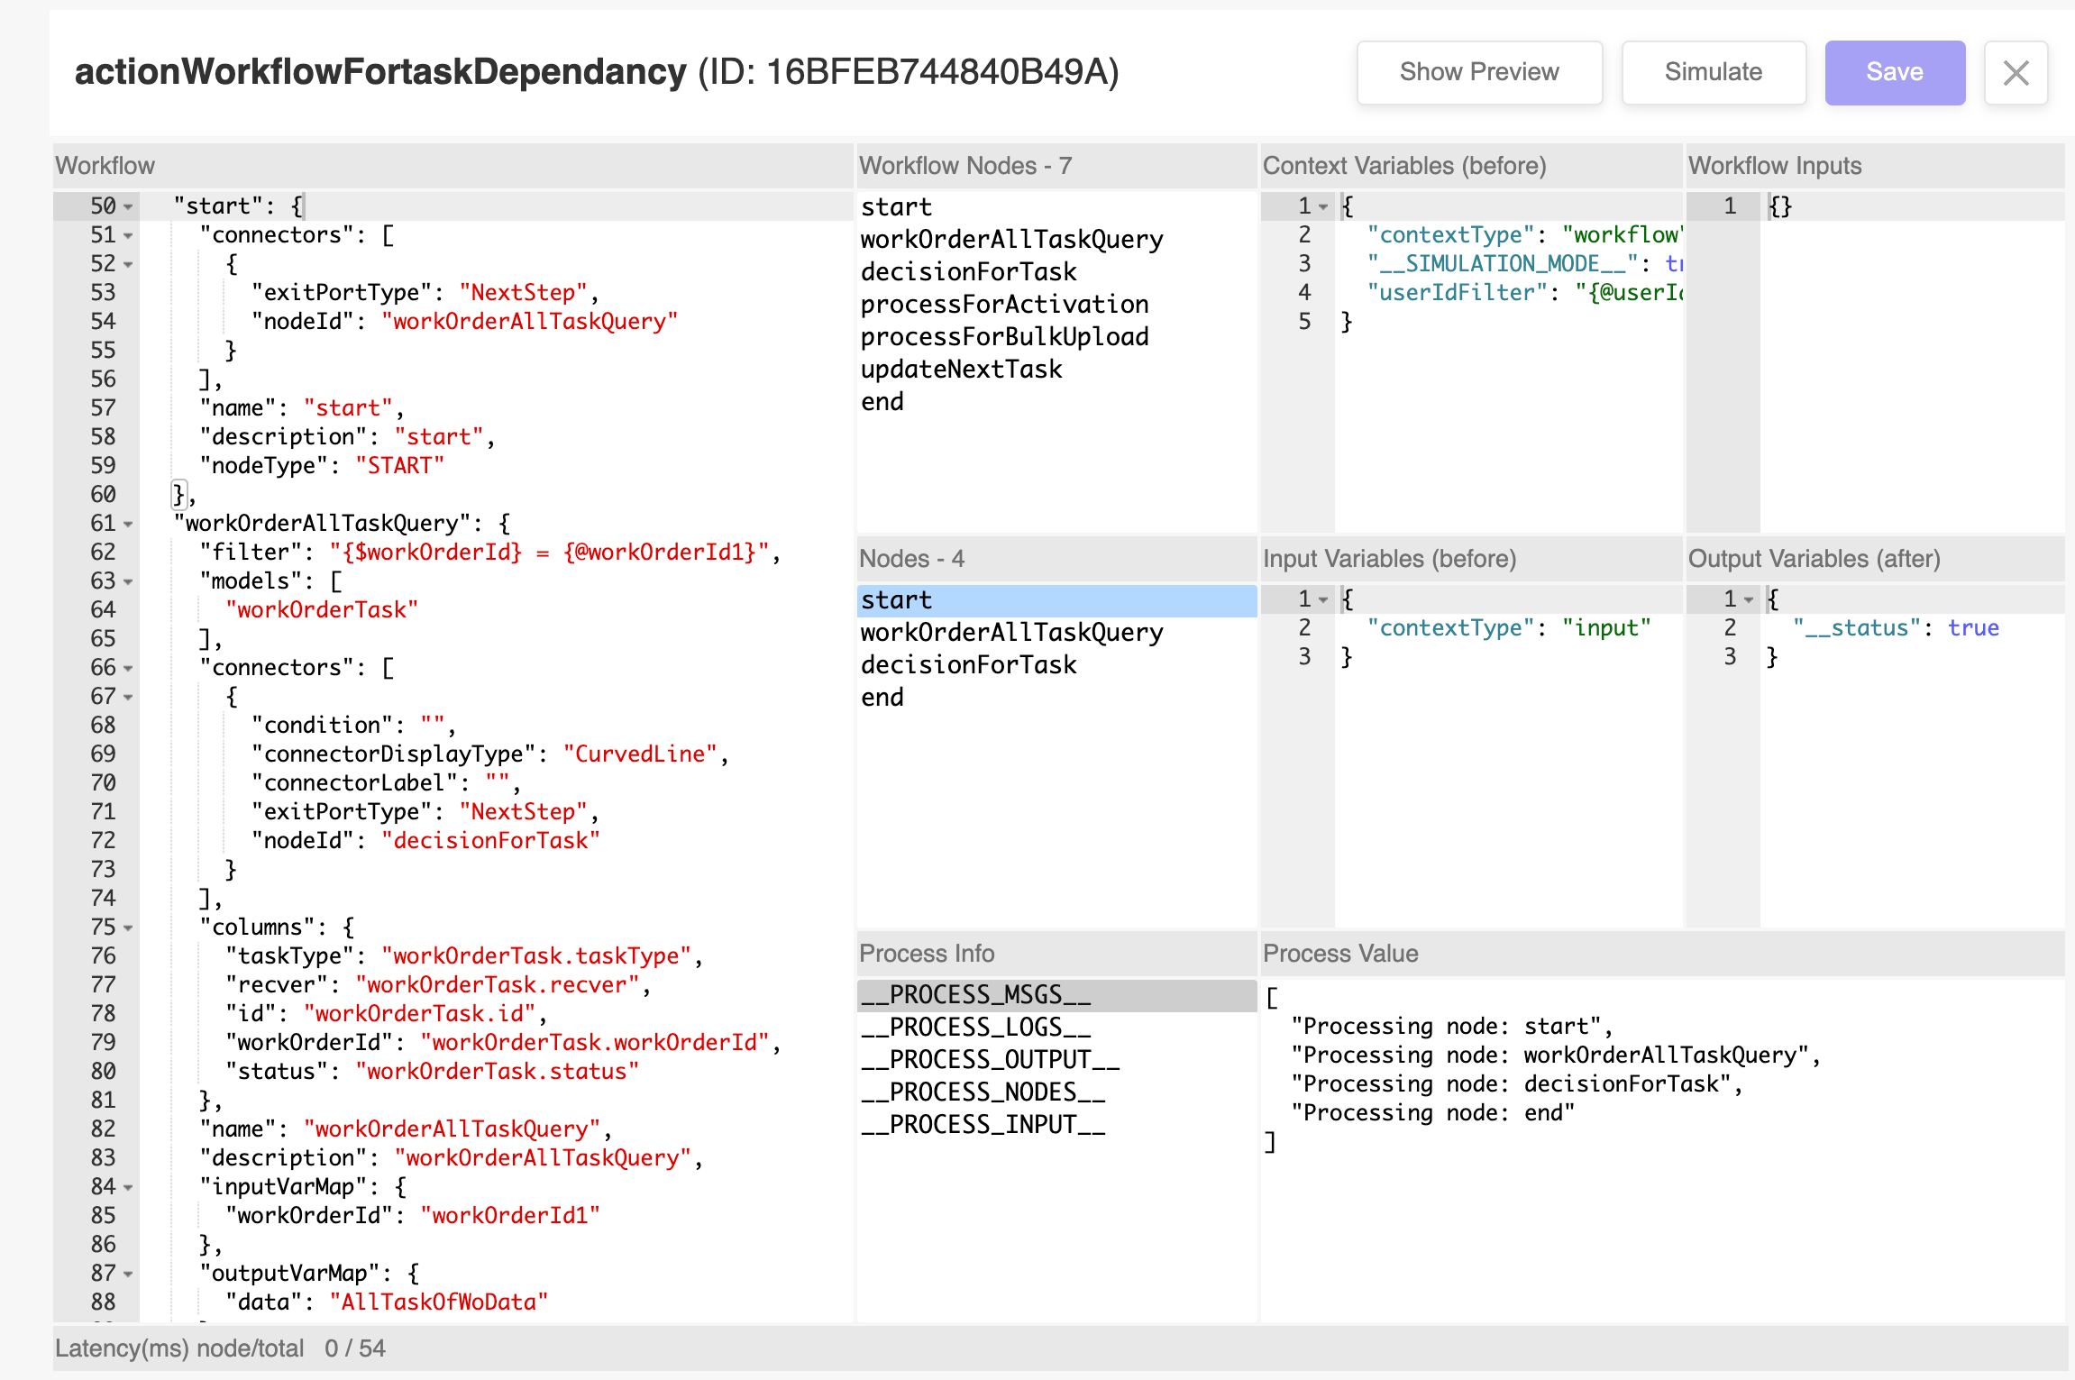Click the Show Preview button
This screenshot has width=2075, height=1380.
[1479, 72]
